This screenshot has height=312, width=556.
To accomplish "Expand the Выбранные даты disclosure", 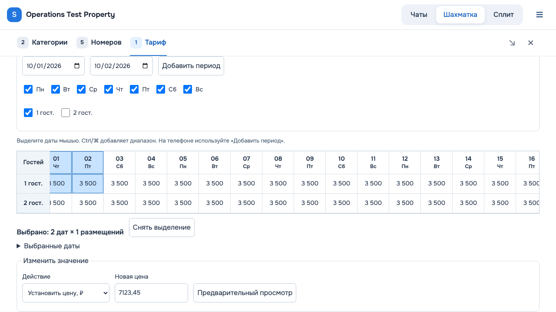I will click(x=48, y=246).
